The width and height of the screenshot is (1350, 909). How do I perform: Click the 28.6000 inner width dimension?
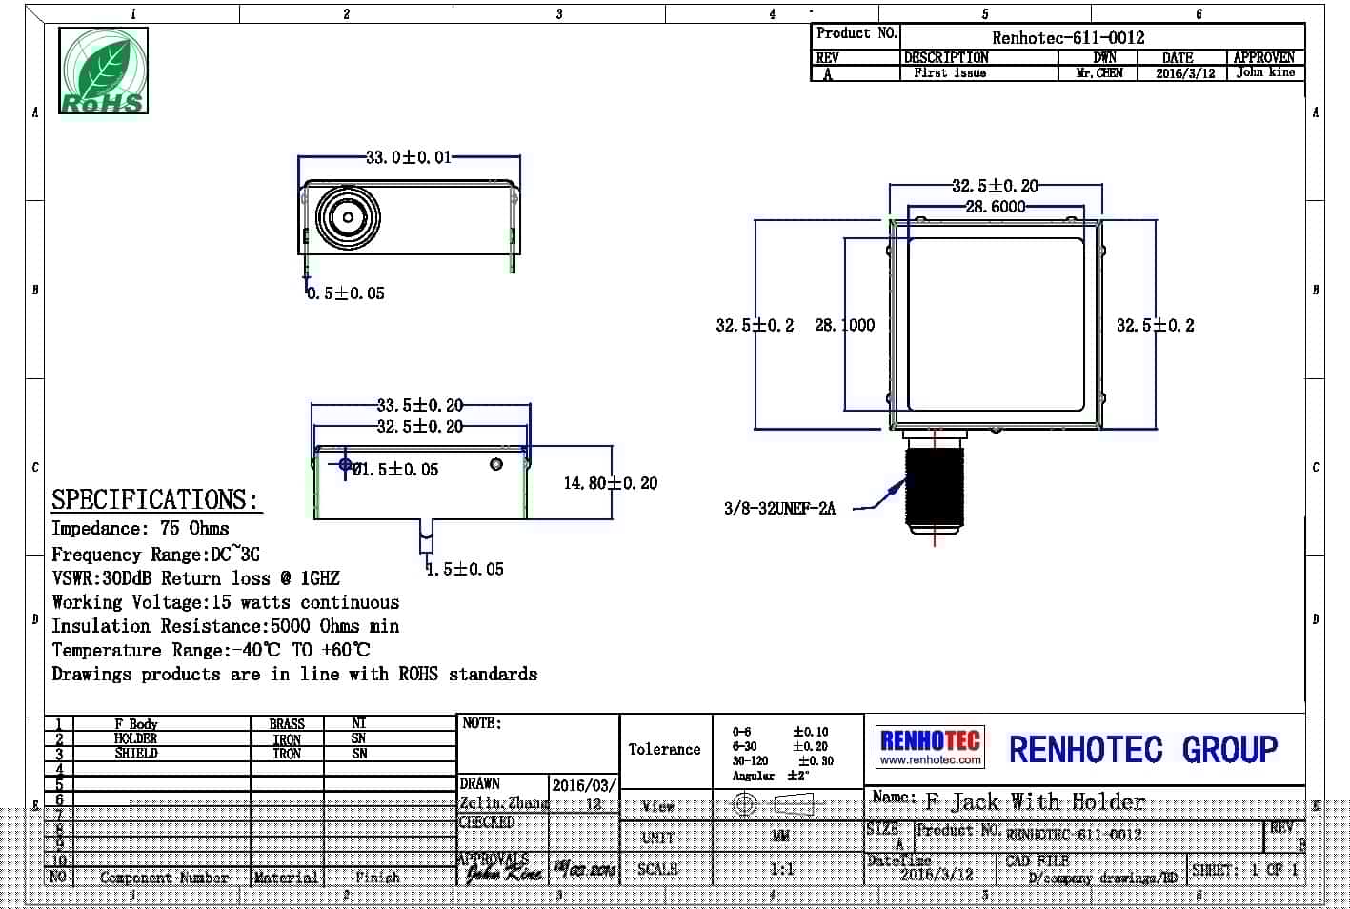[x=996, y=206]
